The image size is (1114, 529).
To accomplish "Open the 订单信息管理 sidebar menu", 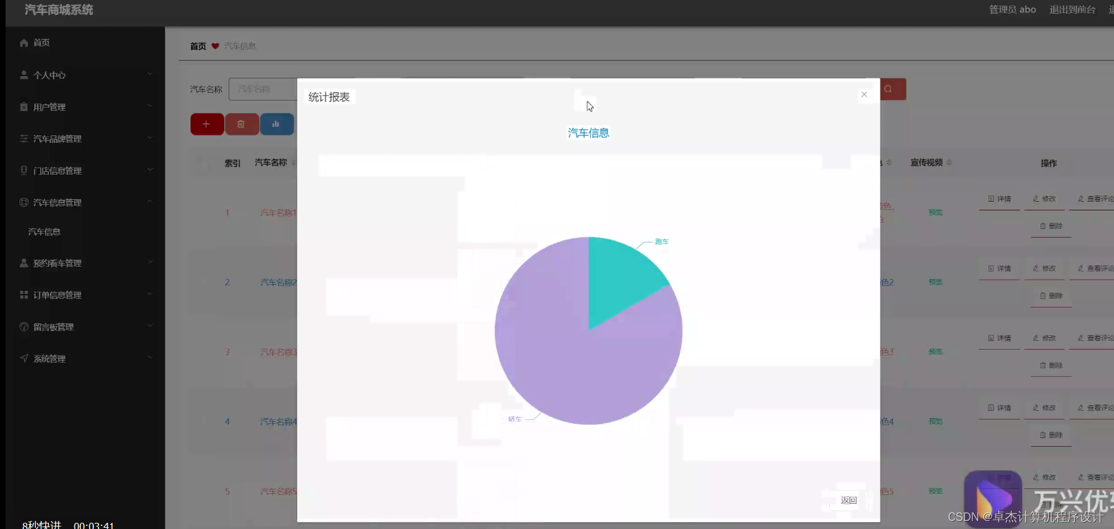I will (x=57, y=295).
